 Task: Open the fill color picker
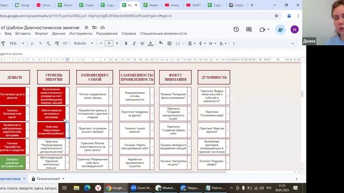pos(161,43)
